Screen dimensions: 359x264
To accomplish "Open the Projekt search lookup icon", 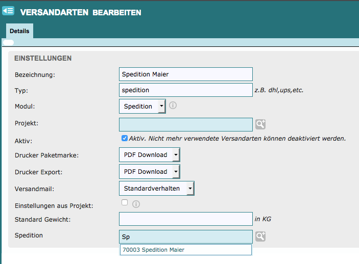I will (x=260, y=124).
